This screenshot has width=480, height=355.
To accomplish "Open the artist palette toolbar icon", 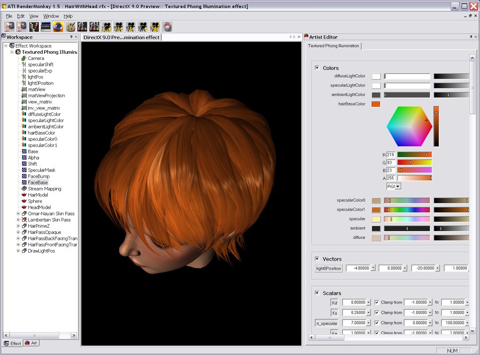I will 70,27.
